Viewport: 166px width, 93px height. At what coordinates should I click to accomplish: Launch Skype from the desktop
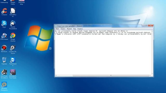pyautogui.click(x=4, y=24)
